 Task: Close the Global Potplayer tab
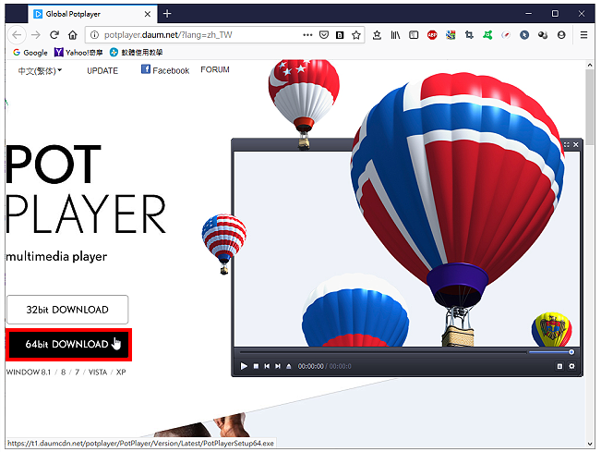point(148,14)
